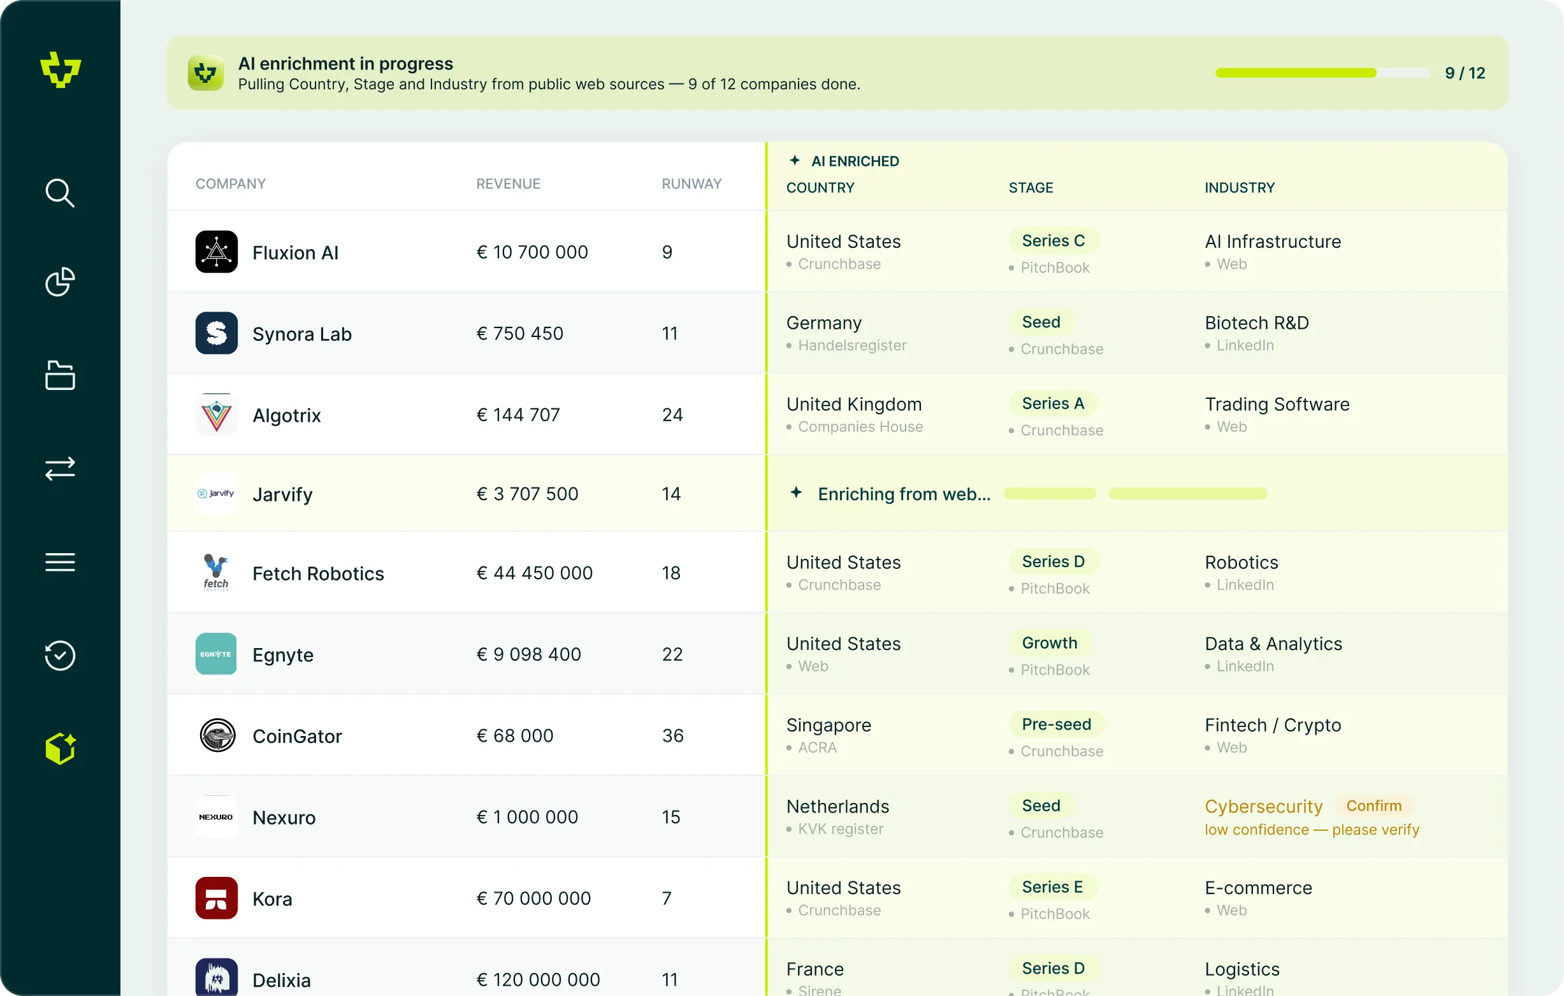Click the sparkle icon beside AI ENRICHED

pos(794,161)
